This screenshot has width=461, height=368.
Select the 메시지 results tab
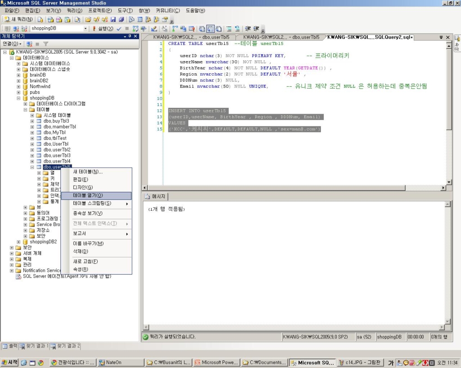point(155,196)
